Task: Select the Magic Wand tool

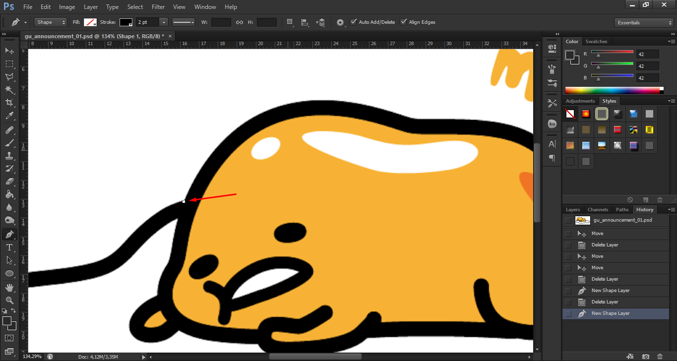Action: click(9, 89)
